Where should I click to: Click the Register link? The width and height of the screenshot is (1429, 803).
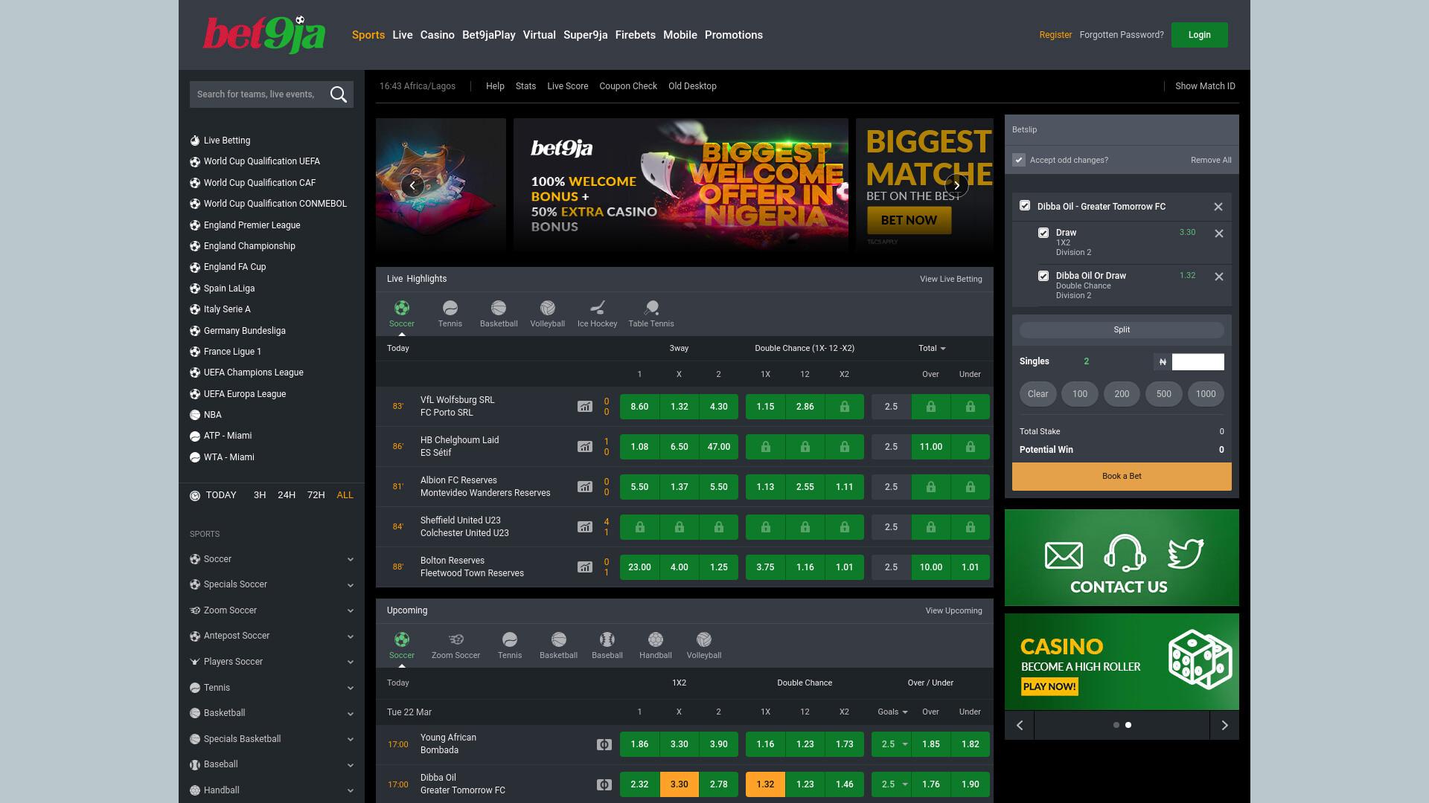coord(1055,35)
